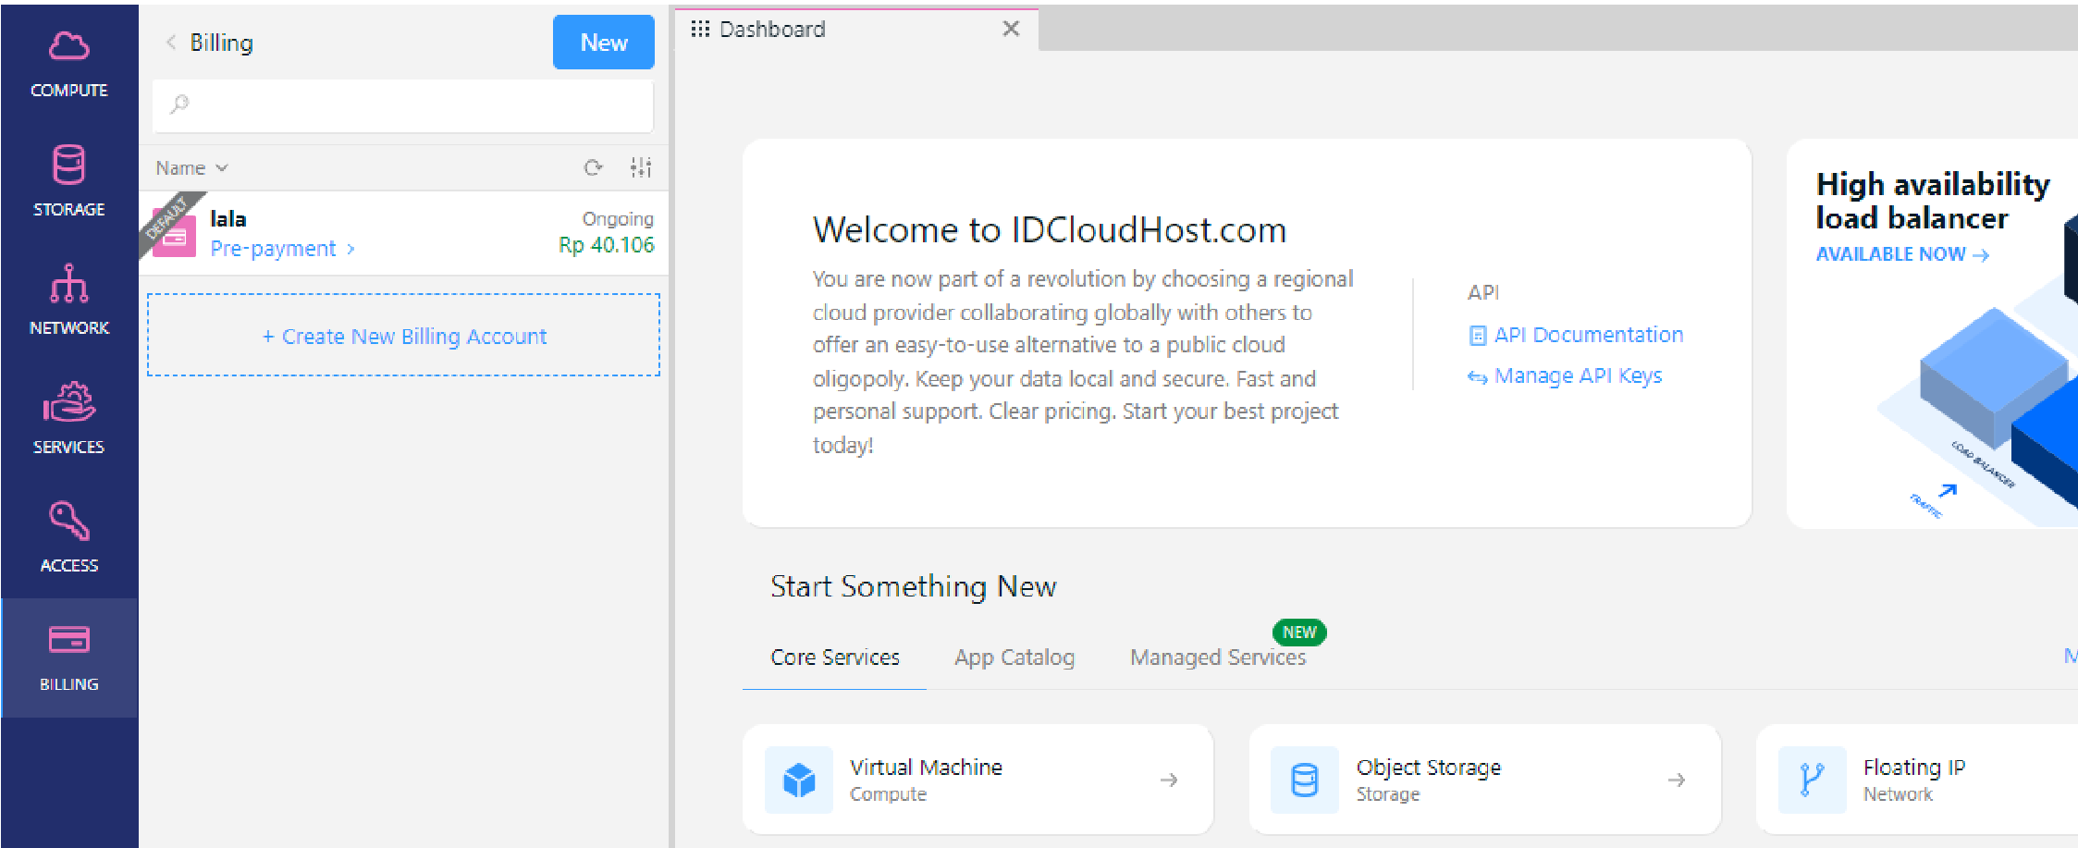2078x848 pixels.
Task: Open the Name sort dropdown
Action: point(191,167)
